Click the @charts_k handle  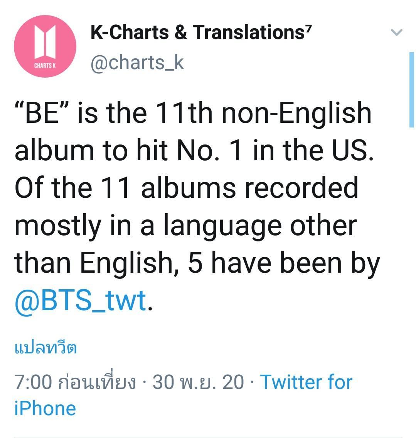tap(137, 63)
